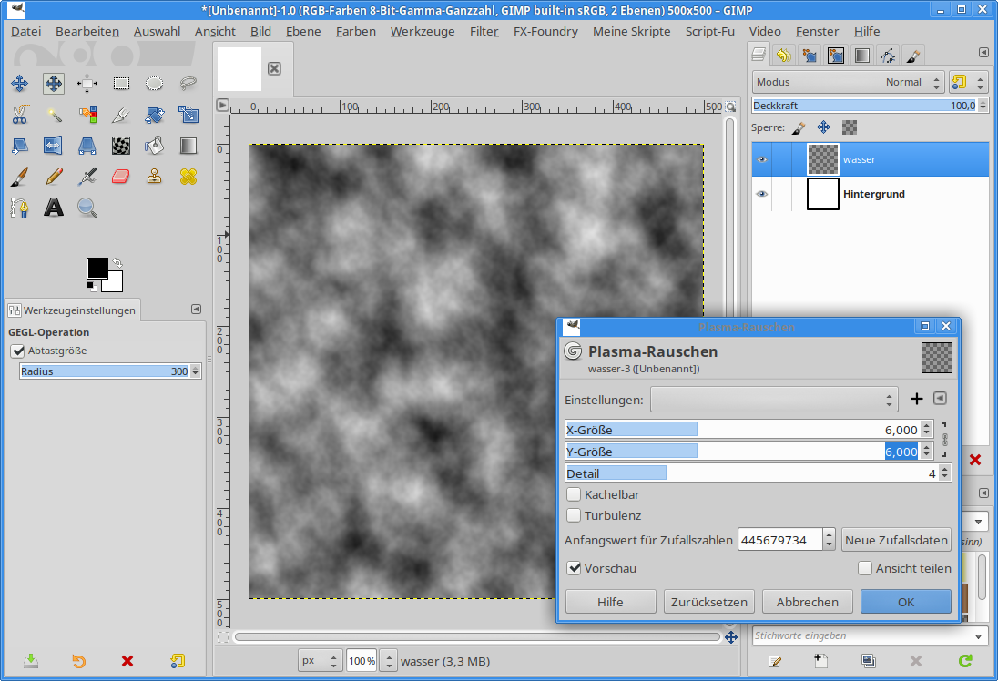Select the Rectangle Select tool
This screenshot has height=681, width=998.
point(121,84)
